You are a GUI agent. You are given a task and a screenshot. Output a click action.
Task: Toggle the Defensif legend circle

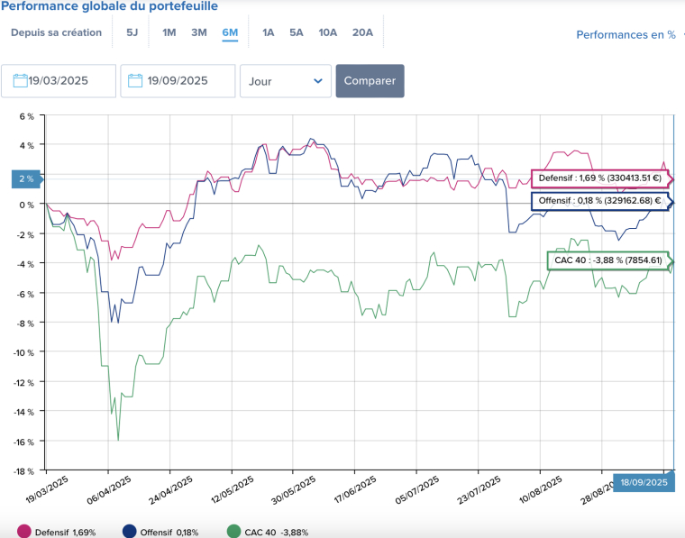(x=24, y=532)
